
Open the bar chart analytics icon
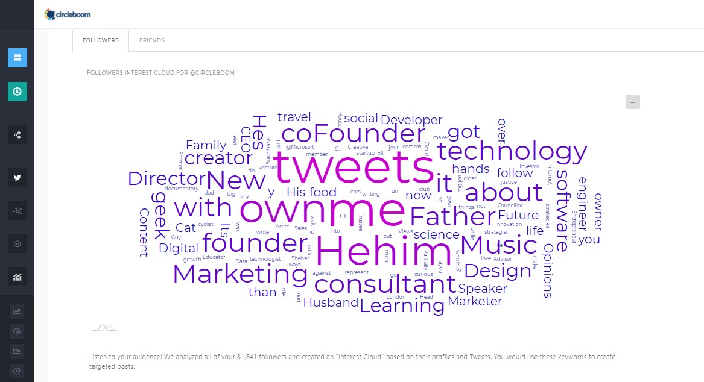tap(17, 277)
